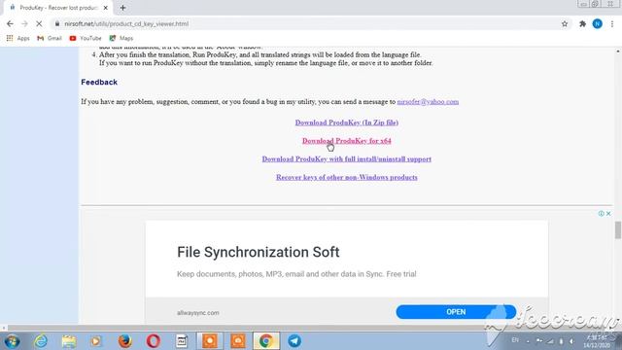
Task: Open the Chrome profile avatar
Action: click(x=597, y=23)
